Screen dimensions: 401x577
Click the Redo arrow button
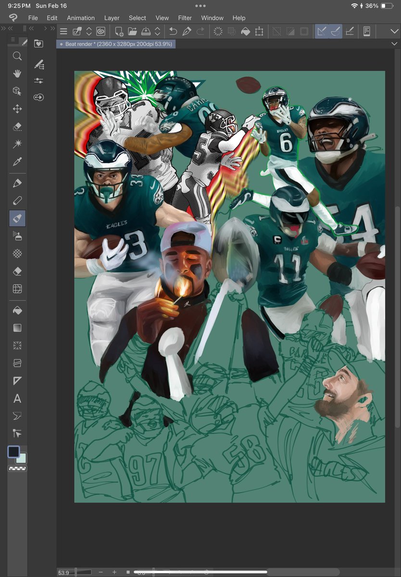point(200,31)
